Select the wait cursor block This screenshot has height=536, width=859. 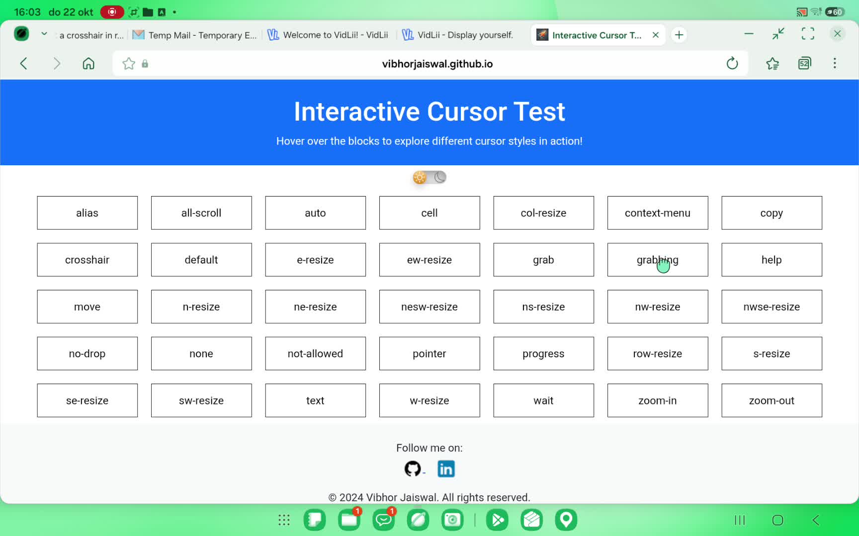pos(543,401)
